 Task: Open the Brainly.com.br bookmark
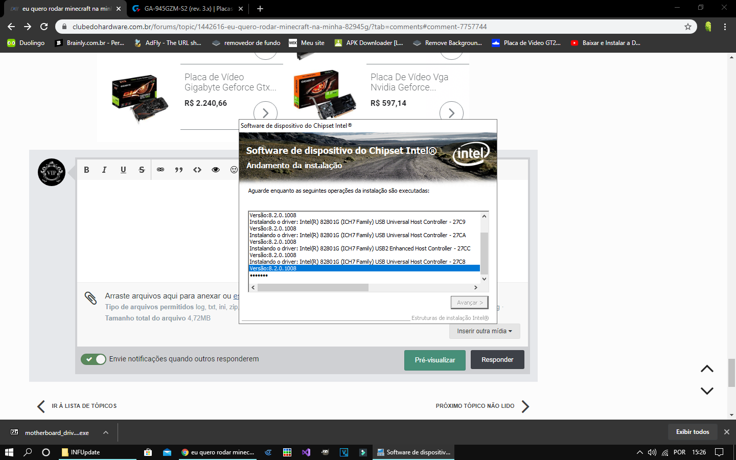pos(89,43)
